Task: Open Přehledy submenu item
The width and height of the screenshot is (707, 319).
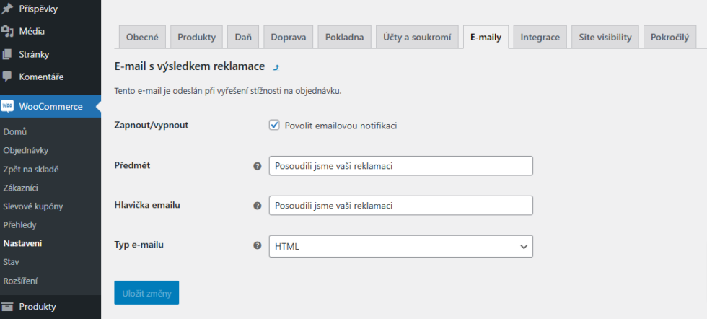Action: (x=19, y=224)
